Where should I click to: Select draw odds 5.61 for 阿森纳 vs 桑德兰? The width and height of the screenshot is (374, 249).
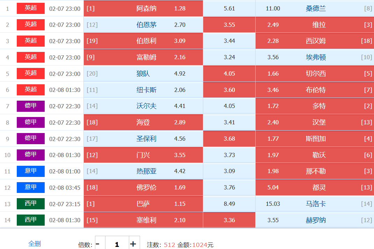point(229,8)
